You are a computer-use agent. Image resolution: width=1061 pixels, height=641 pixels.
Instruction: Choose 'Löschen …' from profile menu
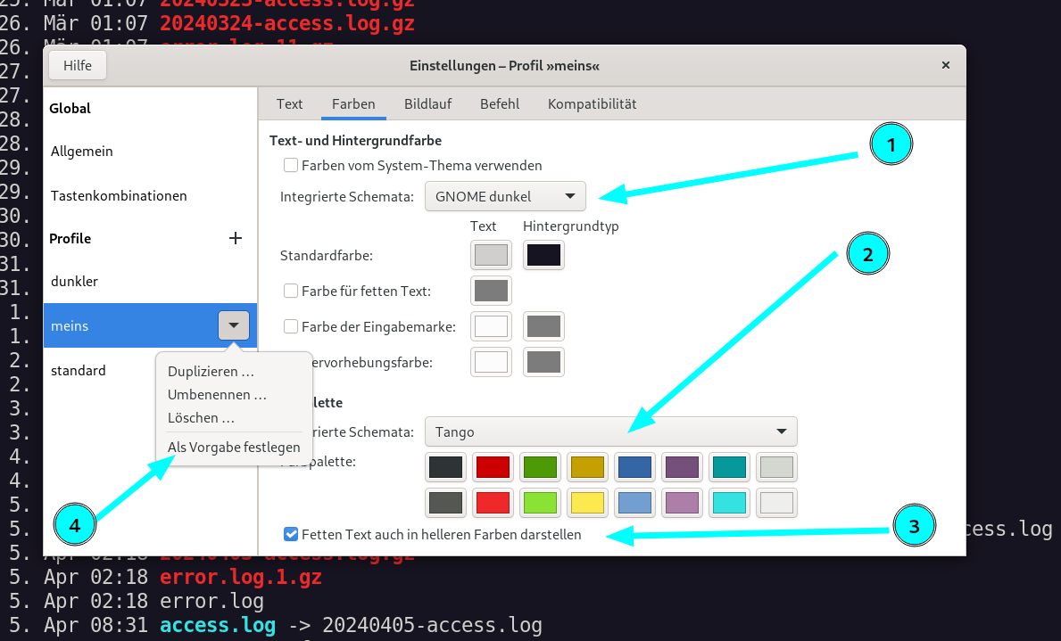coord(201,418)
